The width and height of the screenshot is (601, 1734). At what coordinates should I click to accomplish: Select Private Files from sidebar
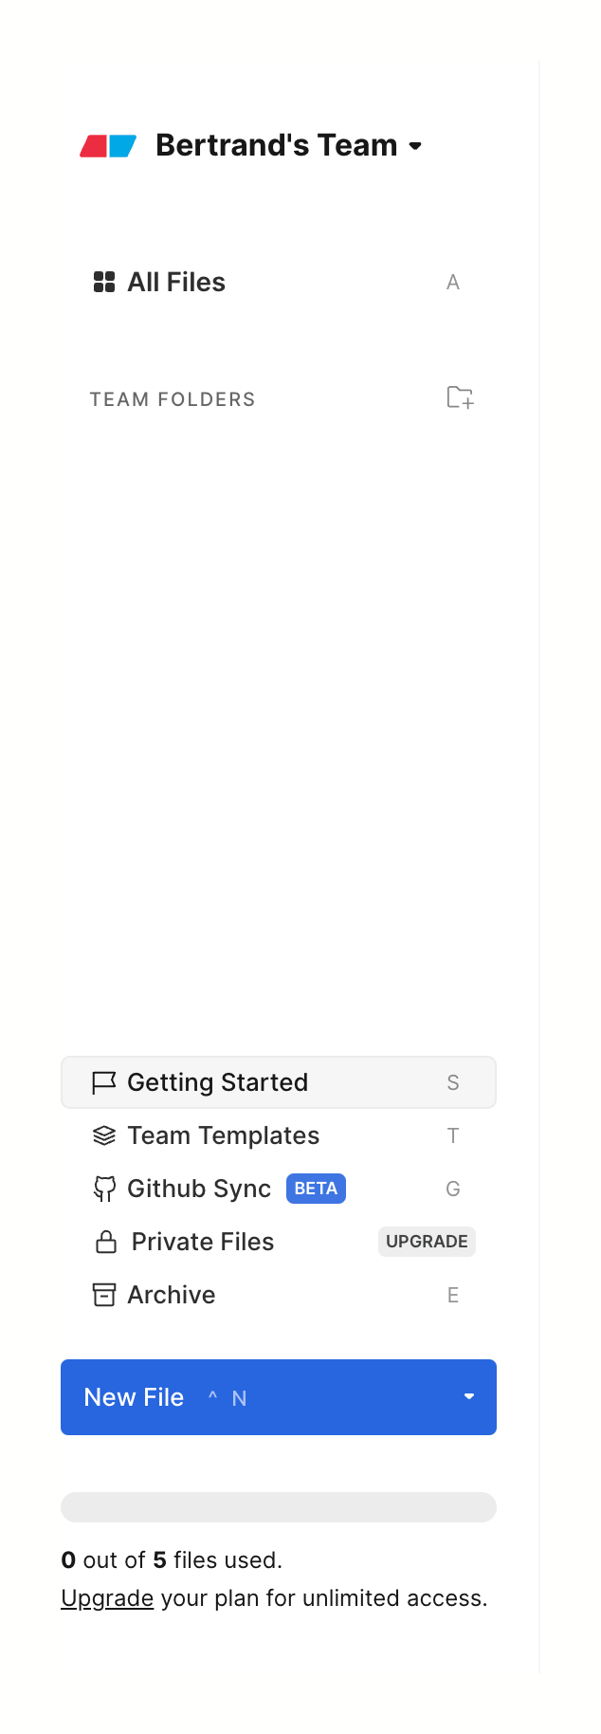pos(202,1241)
